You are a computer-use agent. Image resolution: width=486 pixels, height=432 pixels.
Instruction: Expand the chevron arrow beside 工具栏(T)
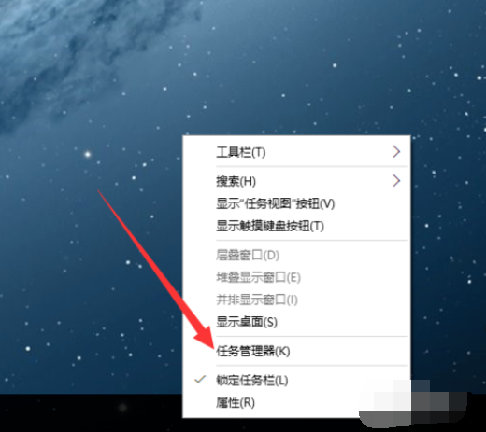396,152
